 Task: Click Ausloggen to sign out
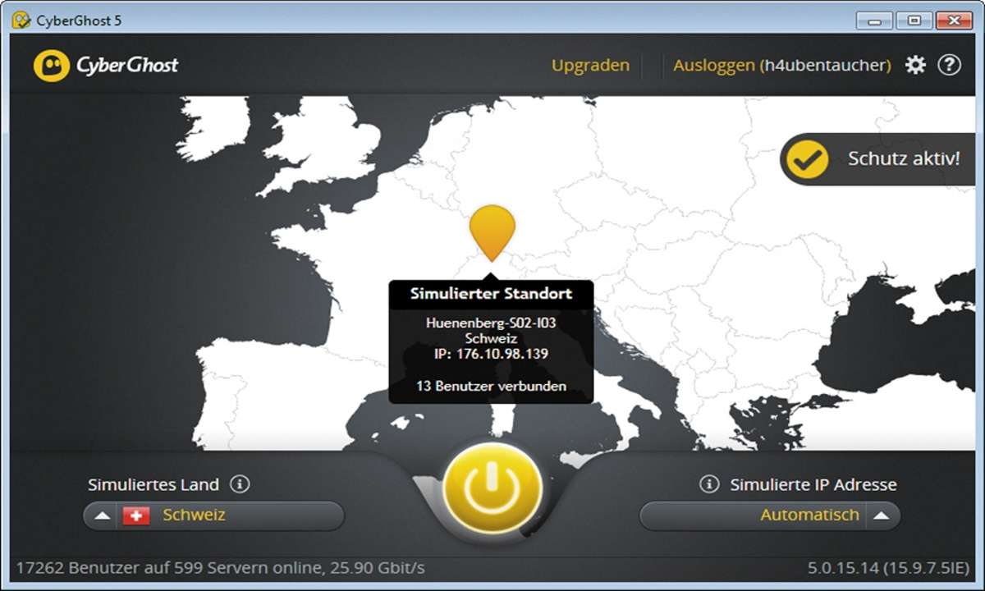click(714, 65)
